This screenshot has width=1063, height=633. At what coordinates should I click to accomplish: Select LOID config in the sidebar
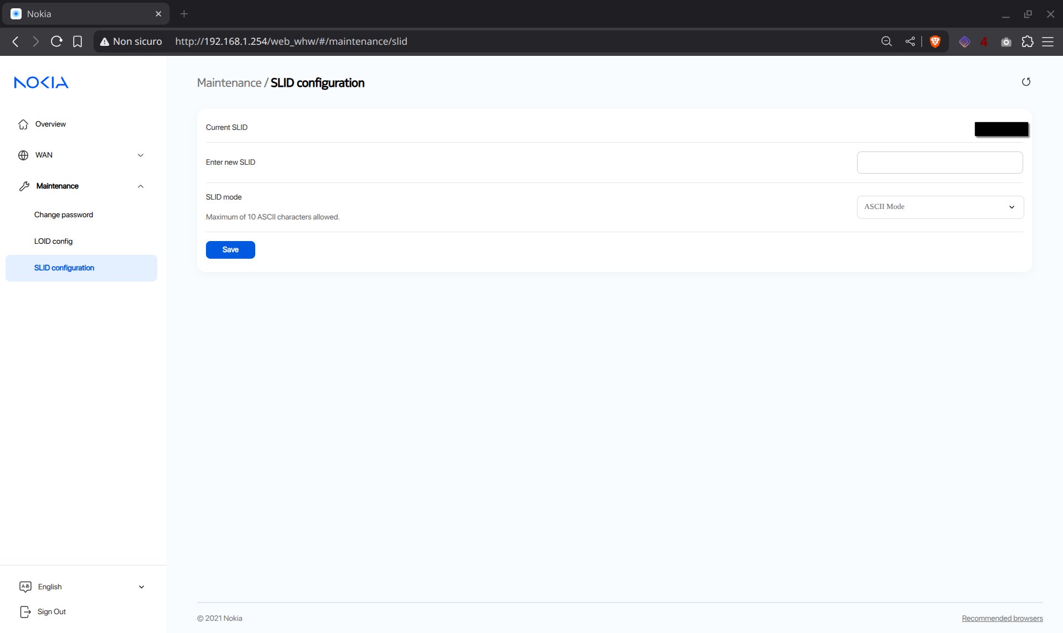53,242
